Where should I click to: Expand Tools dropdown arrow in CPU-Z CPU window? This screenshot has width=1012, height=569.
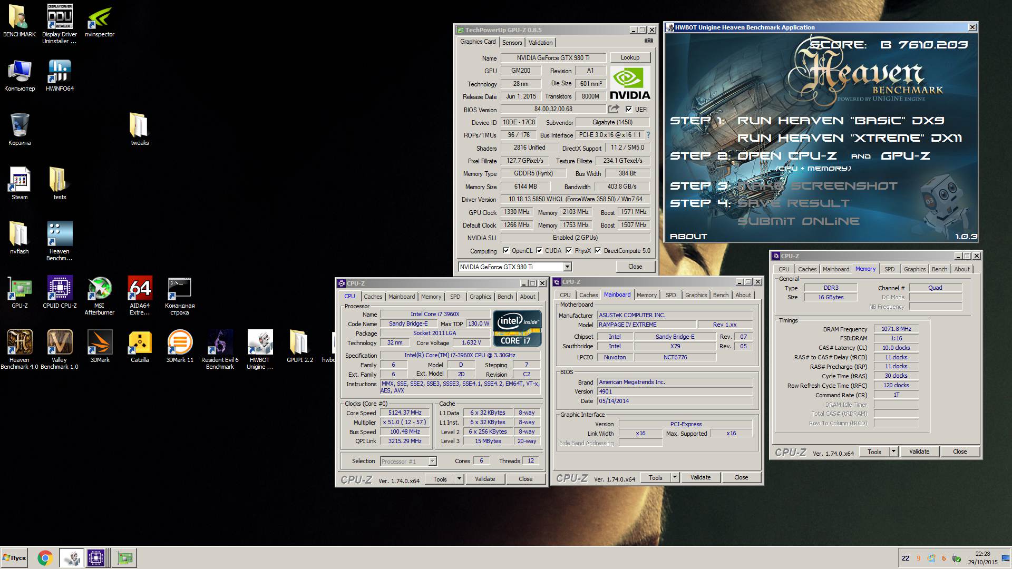459,479
